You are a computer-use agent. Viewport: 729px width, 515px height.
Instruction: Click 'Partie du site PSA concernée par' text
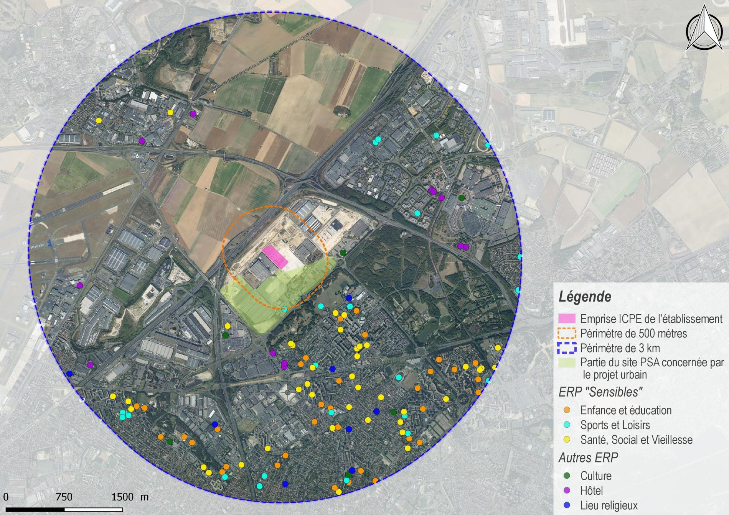[x=652, y=362]
